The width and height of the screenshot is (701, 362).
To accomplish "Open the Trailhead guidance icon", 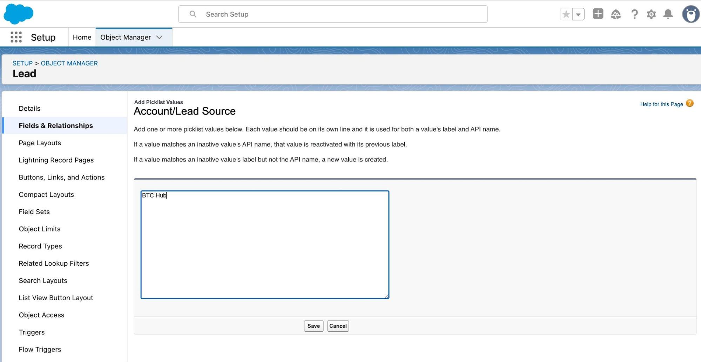I will [x=616, y=14].
